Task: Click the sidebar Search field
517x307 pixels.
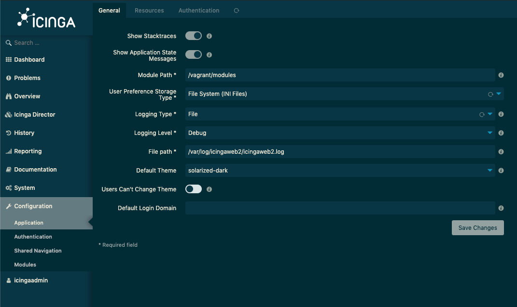Action: [46, 43]
